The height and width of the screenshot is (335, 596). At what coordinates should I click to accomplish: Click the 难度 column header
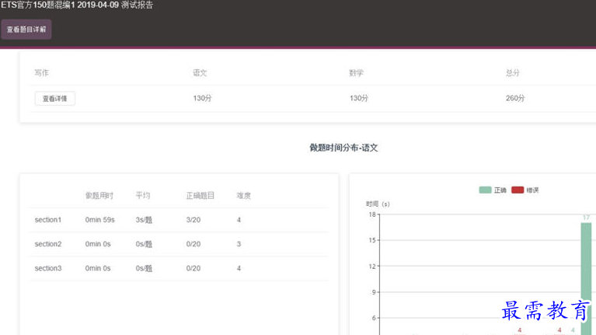(x=243, y=196)
